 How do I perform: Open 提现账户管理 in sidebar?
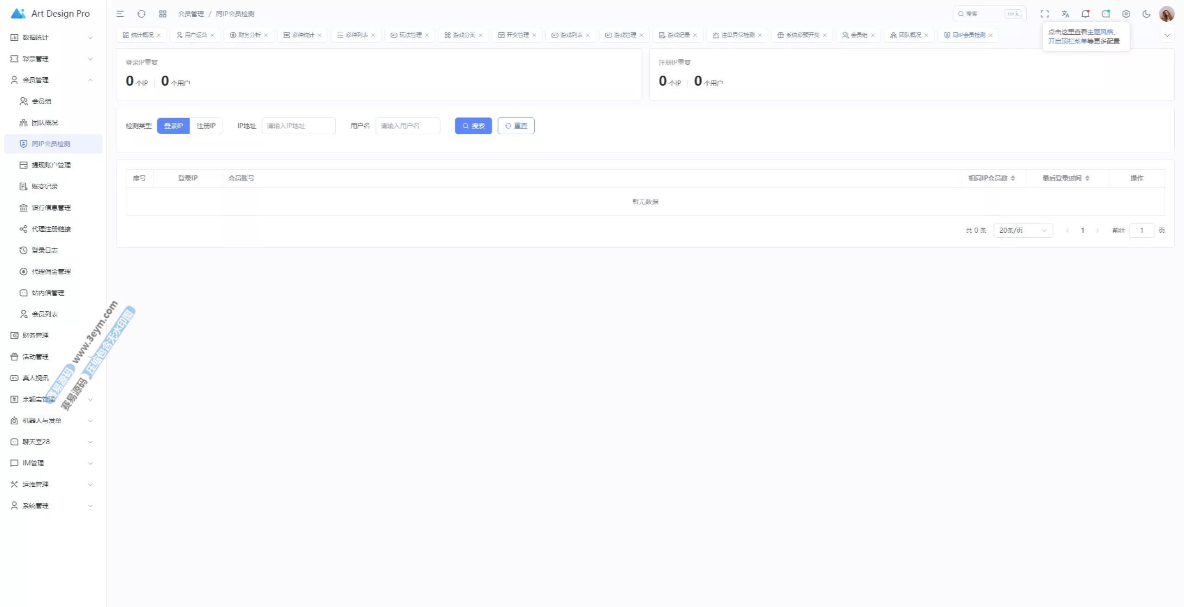coord(51,165)
